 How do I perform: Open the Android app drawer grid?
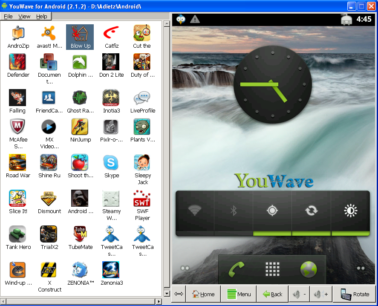272,269
